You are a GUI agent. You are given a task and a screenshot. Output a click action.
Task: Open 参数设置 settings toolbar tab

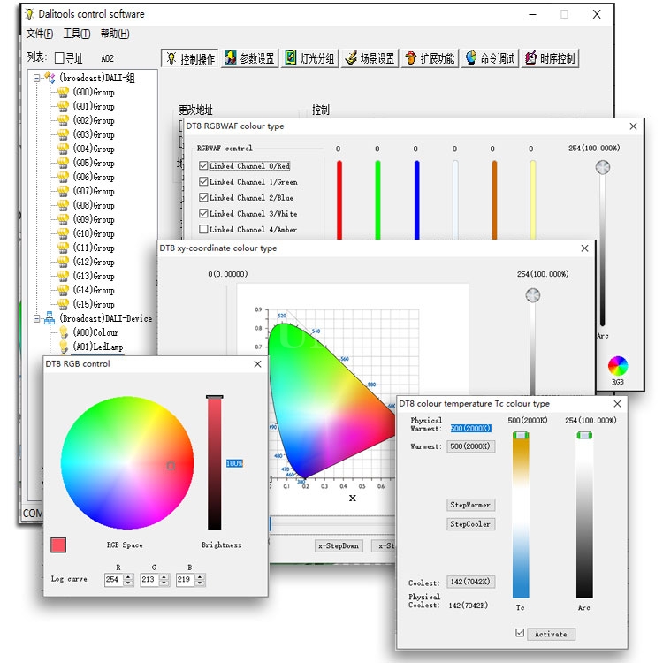pos(249,58)
